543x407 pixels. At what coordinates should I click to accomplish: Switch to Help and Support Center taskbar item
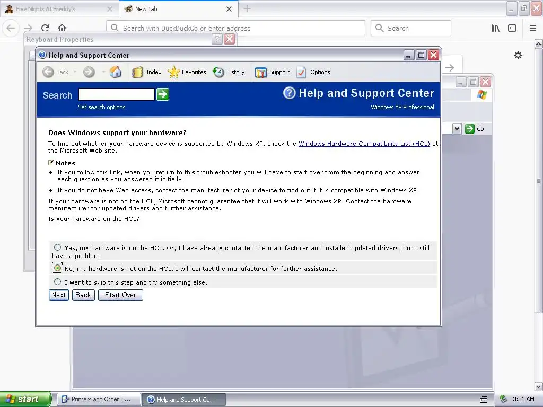(184, 400)
